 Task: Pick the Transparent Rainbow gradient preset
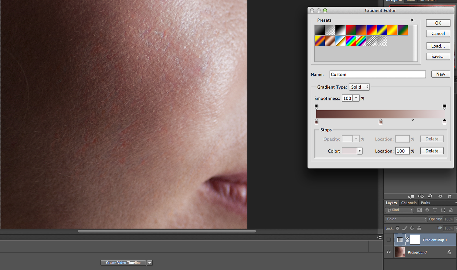[x=361, y=40]
